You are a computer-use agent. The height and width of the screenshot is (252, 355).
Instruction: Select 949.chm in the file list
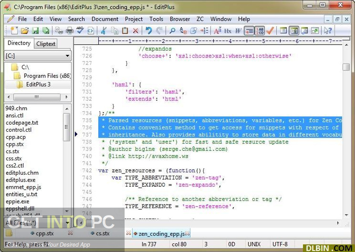(x=16, y=108)
